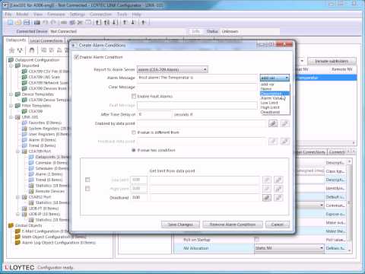The image size is (365, 274).
Task: Enable the High Limit checkbox
Action: (87, 189)
